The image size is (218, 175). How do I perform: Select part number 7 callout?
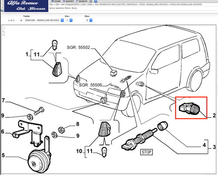[3, 100]
